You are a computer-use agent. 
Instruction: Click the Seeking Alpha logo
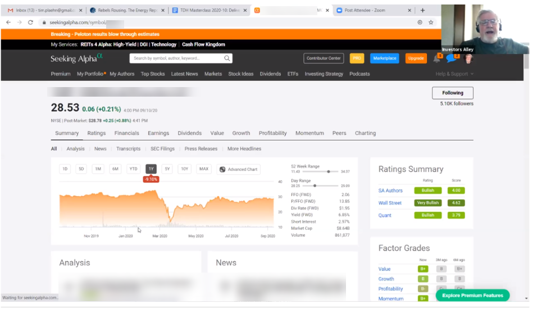[x=76, y=58]
